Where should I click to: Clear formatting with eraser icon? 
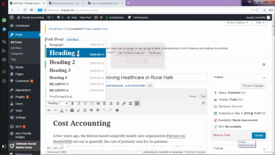pyautogui.click(x=78, y=110)
